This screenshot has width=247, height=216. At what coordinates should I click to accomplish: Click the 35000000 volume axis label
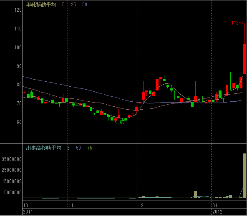pyautogui.click(x=12, y=159)
